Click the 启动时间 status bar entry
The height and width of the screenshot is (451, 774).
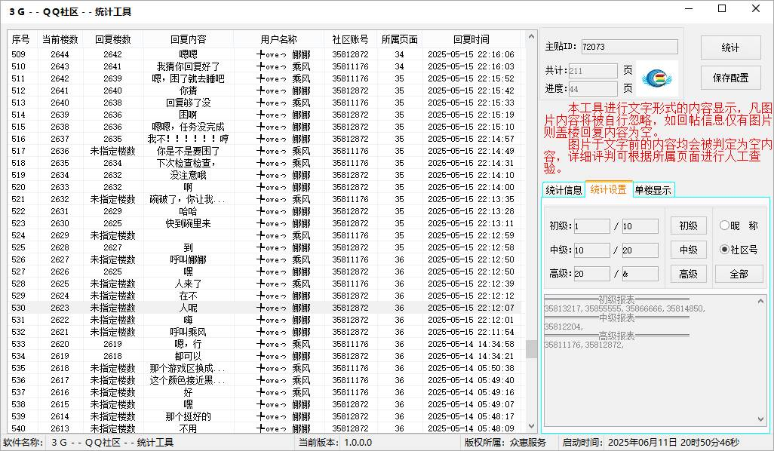point(650,443)
